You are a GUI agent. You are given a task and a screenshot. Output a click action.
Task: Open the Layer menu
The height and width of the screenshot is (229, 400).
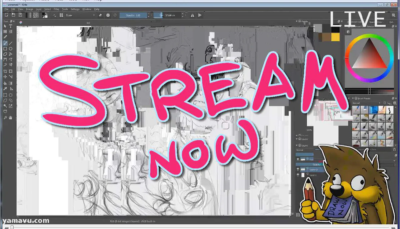pos(39,9)
